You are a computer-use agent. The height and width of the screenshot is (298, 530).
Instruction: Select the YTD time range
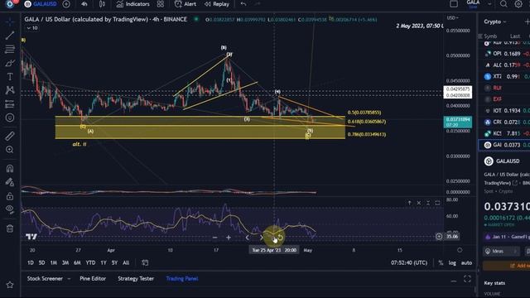(x=90, y=262)
